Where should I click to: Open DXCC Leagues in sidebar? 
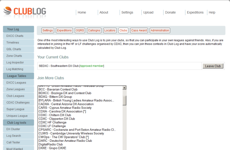18,83
